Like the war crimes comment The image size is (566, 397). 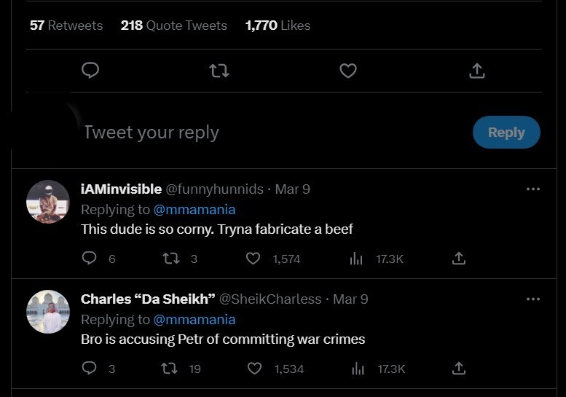click(254, 369)
